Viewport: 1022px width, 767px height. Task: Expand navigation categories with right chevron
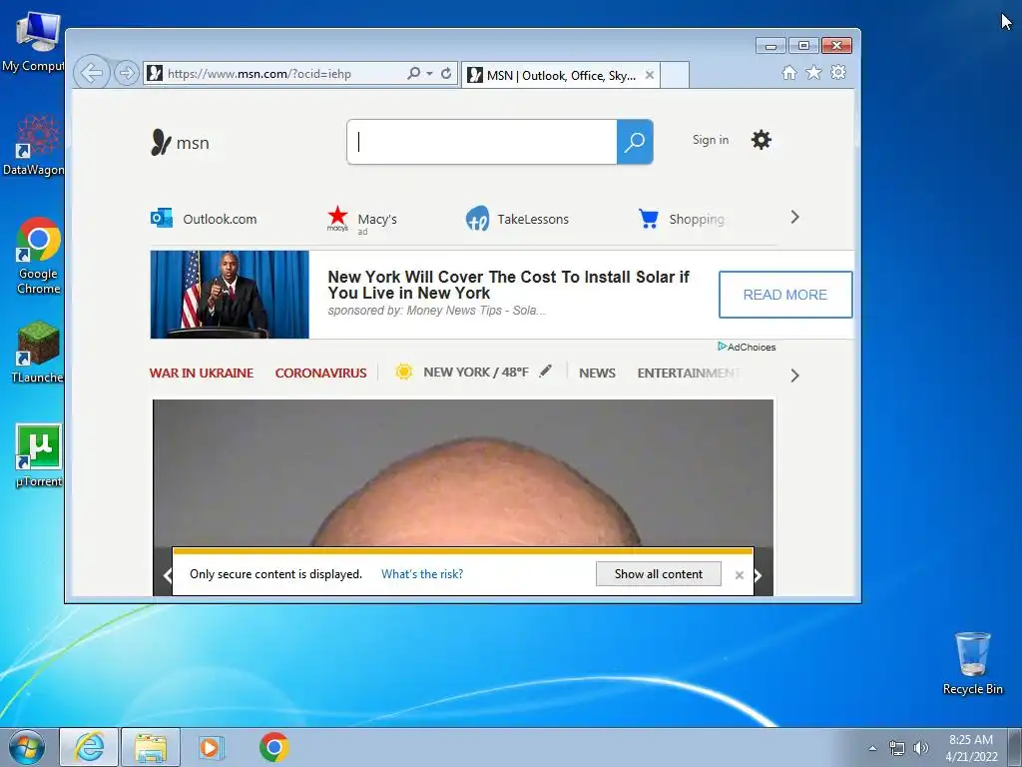point(794,376)
